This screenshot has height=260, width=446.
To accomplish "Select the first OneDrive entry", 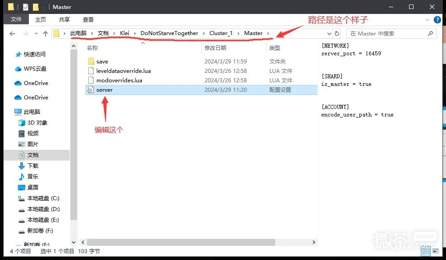I will (x=36, y=83).
